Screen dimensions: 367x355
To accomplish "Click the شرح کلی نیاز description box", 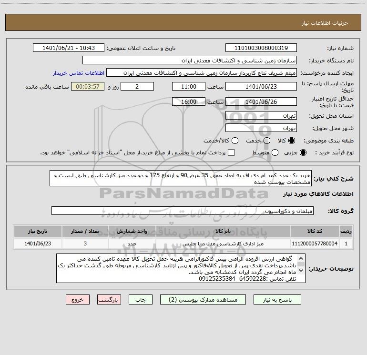I will (x=181, y=178).
